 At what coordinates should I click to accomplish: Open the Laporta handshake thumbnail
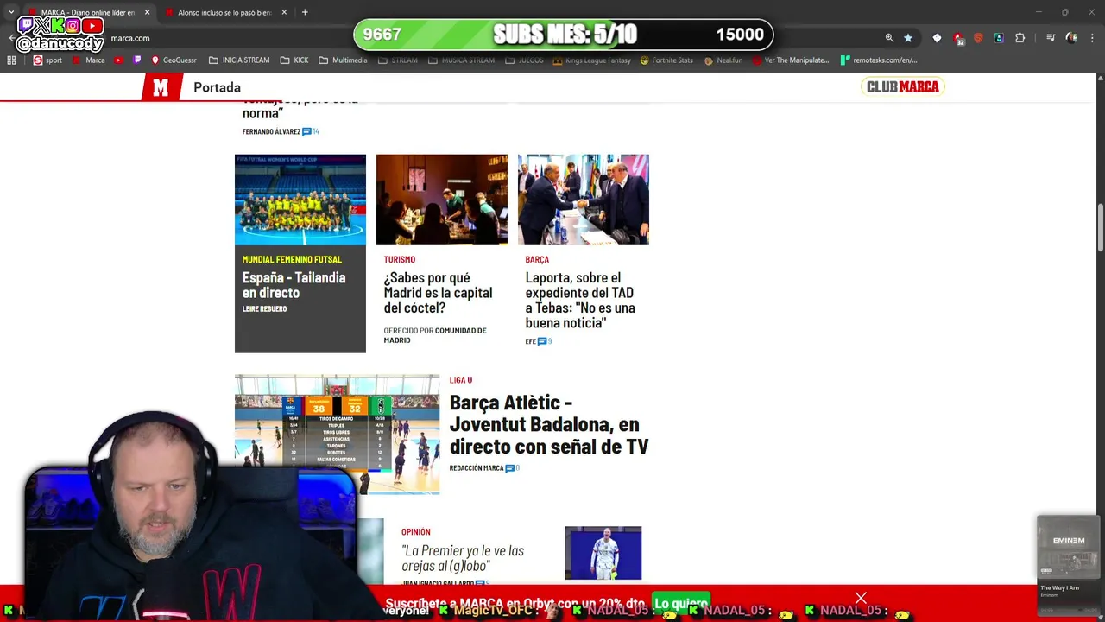tap(584, 200)
